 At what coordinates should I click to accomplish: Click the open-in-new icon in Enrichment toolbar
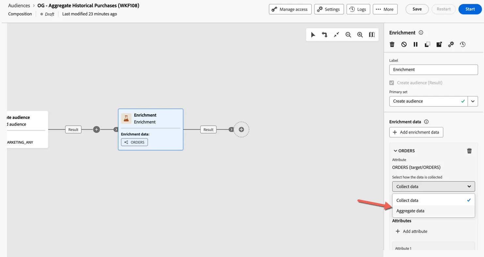(439, 44)
